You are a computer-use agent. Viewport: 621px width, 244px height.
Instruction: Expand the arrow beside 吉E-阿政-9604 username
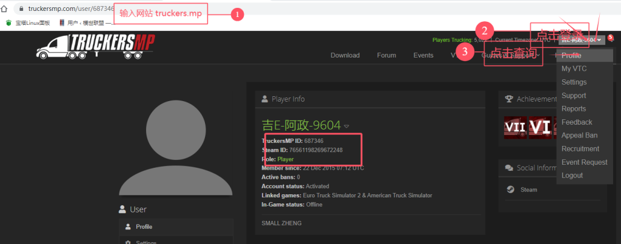pos(346,126)
